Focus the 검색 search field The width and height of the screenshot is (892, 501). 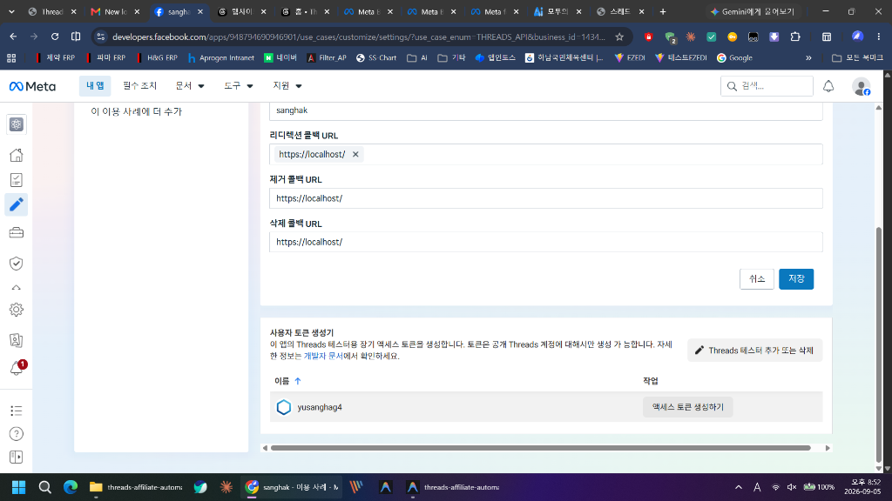tap(767, 86)
